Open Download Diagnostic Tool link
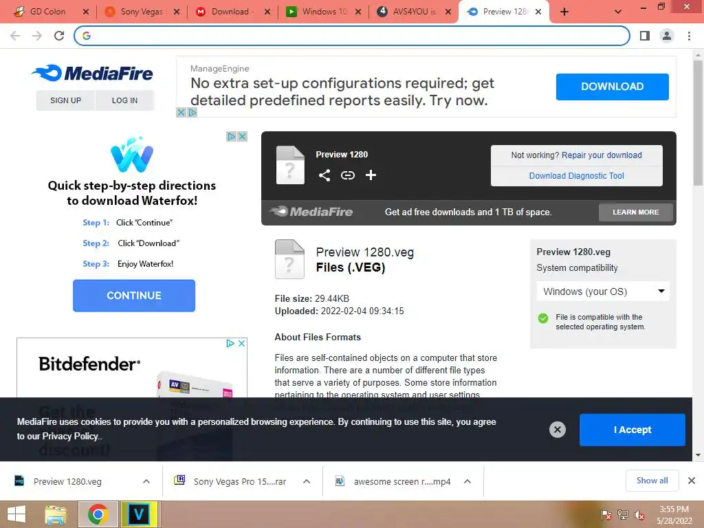Viewport: 704px width, 528px height. click(577, 176)
